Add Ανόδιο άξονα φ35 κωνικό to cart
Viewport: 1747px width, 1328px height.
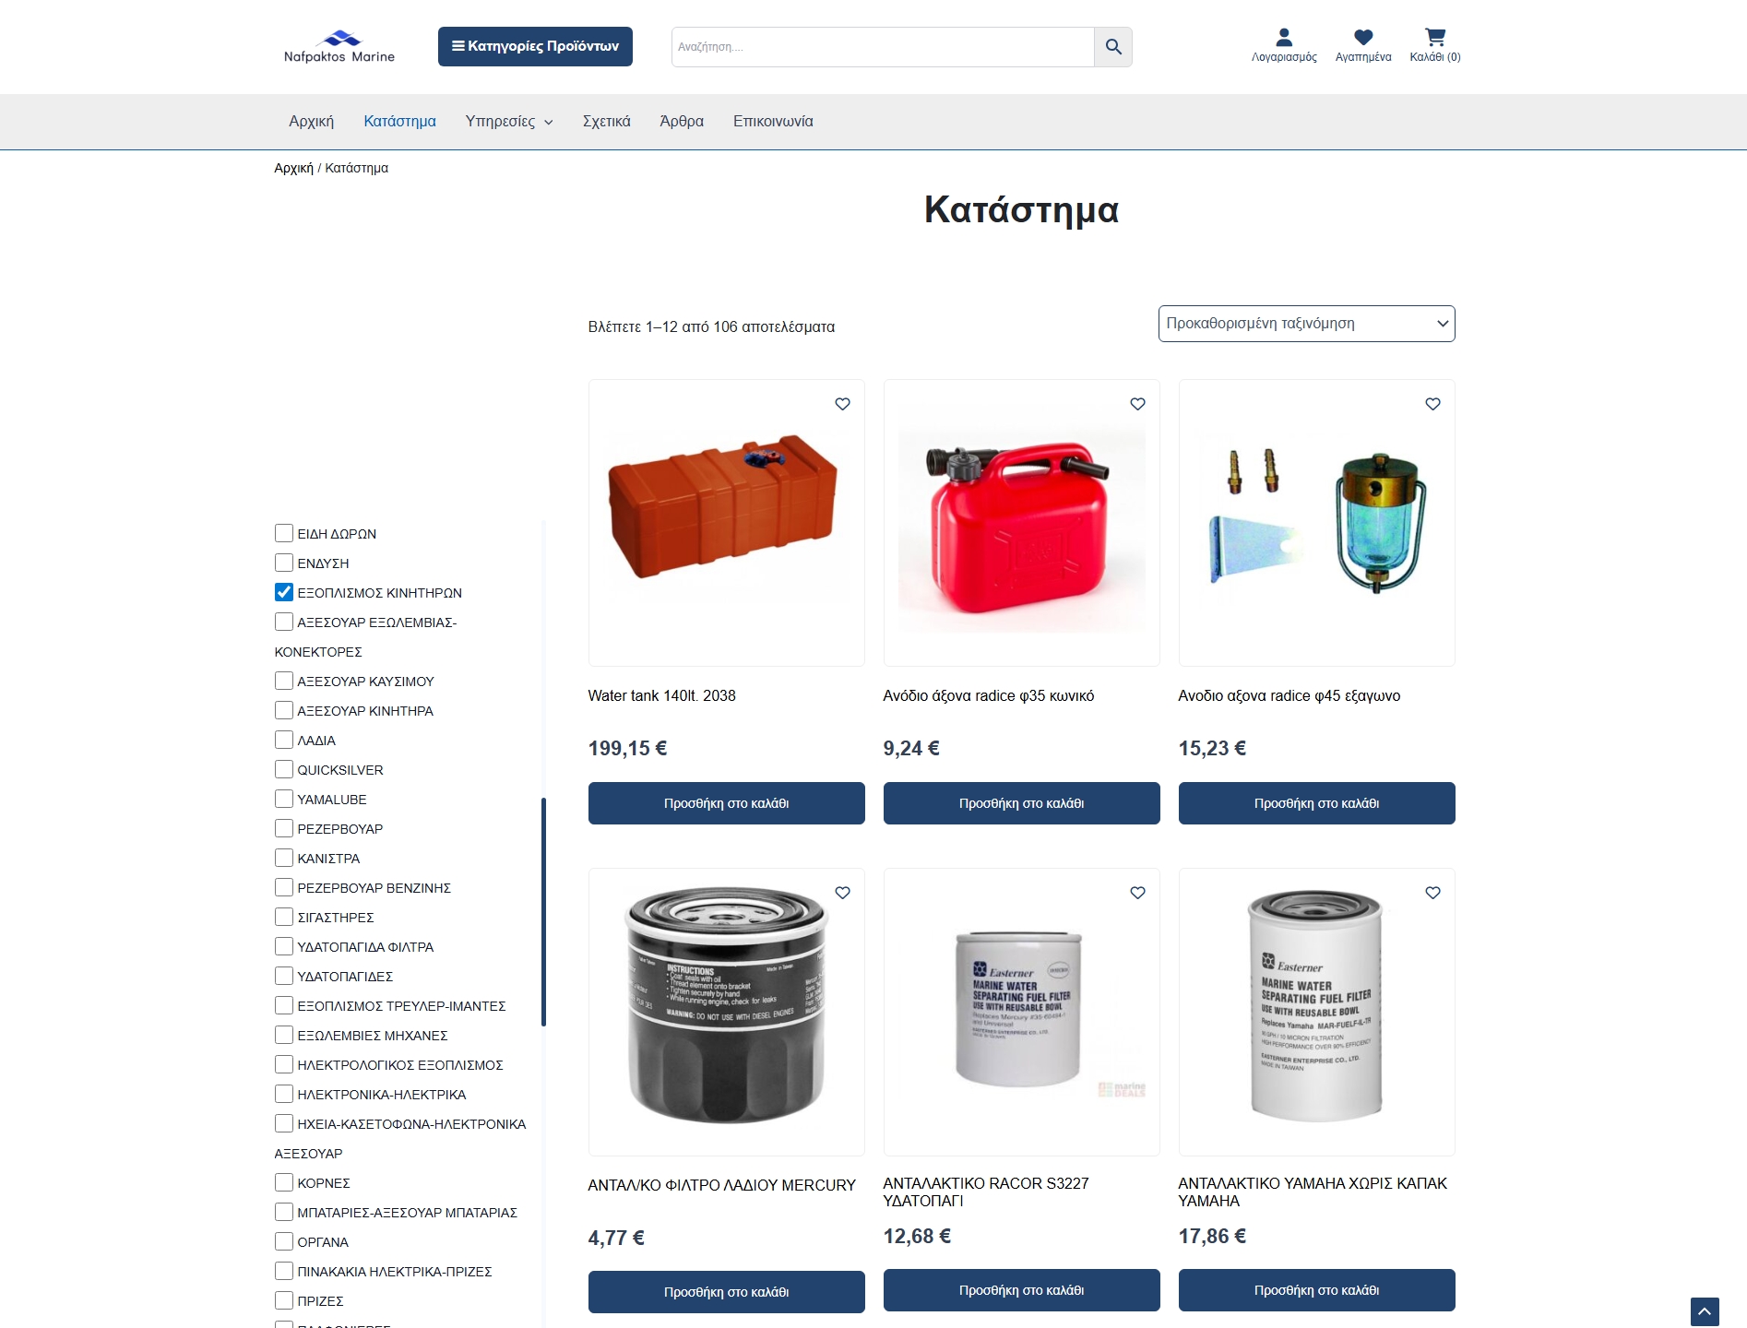[x=1022, y=803]
